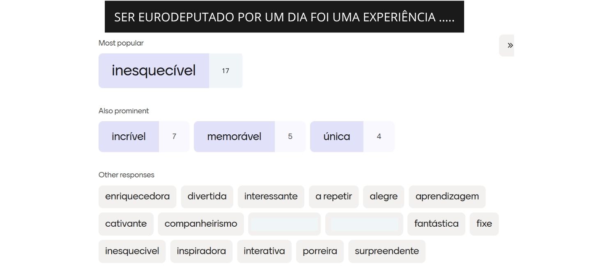Screen dimensions: 605x269
Task: Select the 'surpreendente' response tag
Action: [x=386, y=251]
